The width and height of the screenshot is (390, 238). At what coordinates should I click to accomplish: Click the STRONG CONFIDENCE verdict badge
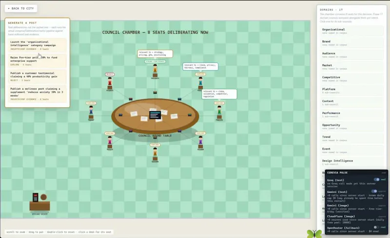pos(155,61)
